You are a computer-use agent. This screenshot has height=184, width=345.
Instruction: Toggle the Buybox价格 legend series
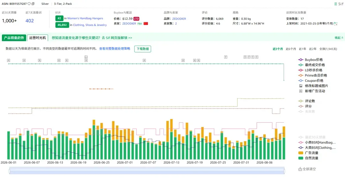coord(310,60)
